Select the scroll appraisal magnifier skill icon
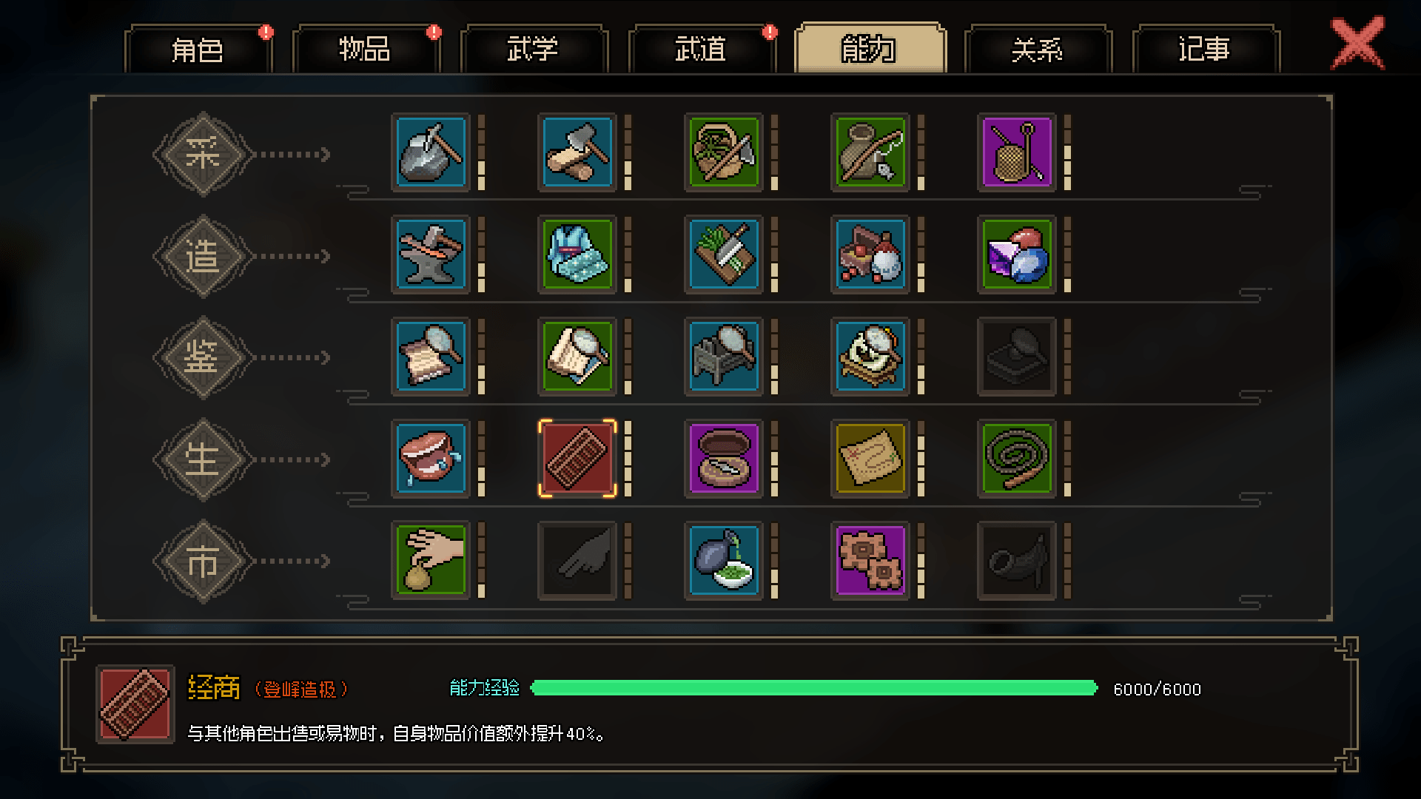Viewport: 1421px width, 799px height. (431, 357)
